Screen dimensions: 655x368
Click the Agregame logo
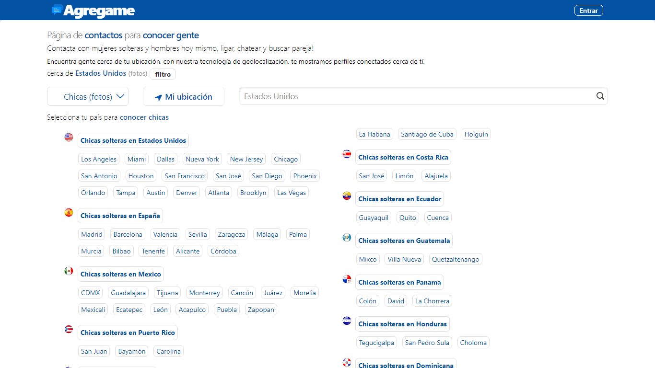tap(93, 11)
